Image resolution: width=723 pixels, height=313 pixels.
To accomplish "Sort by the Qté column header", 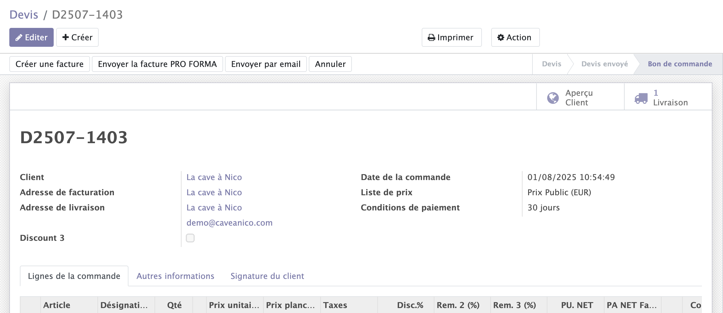I will click(x=174, y=305).
